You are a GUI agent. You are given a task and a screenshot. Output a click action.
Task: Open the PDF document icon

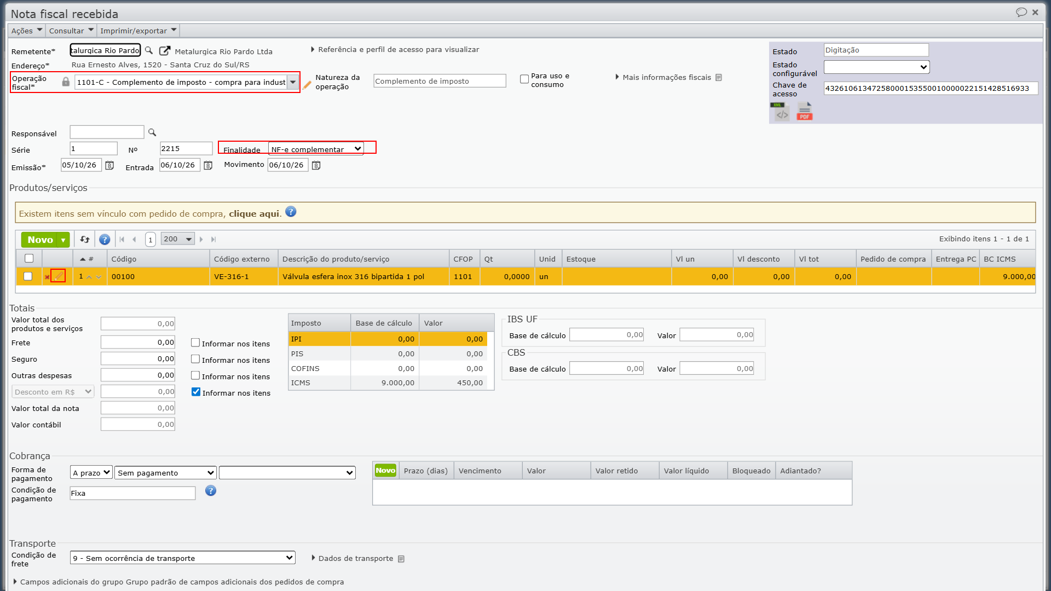804,112
